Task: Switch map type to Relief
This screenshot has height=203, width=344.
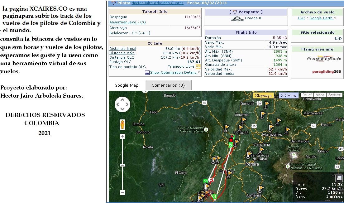Action: coord(307,95)
